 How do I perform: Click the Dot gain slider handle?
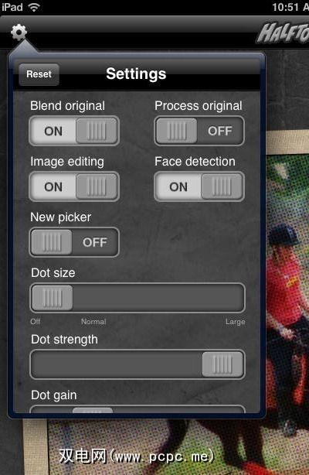point(93,410)
